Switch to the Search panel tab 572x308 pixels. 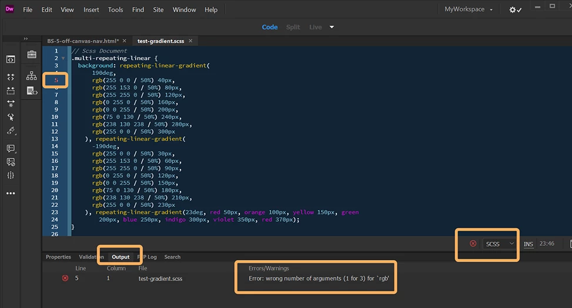(x=172, y=257)
